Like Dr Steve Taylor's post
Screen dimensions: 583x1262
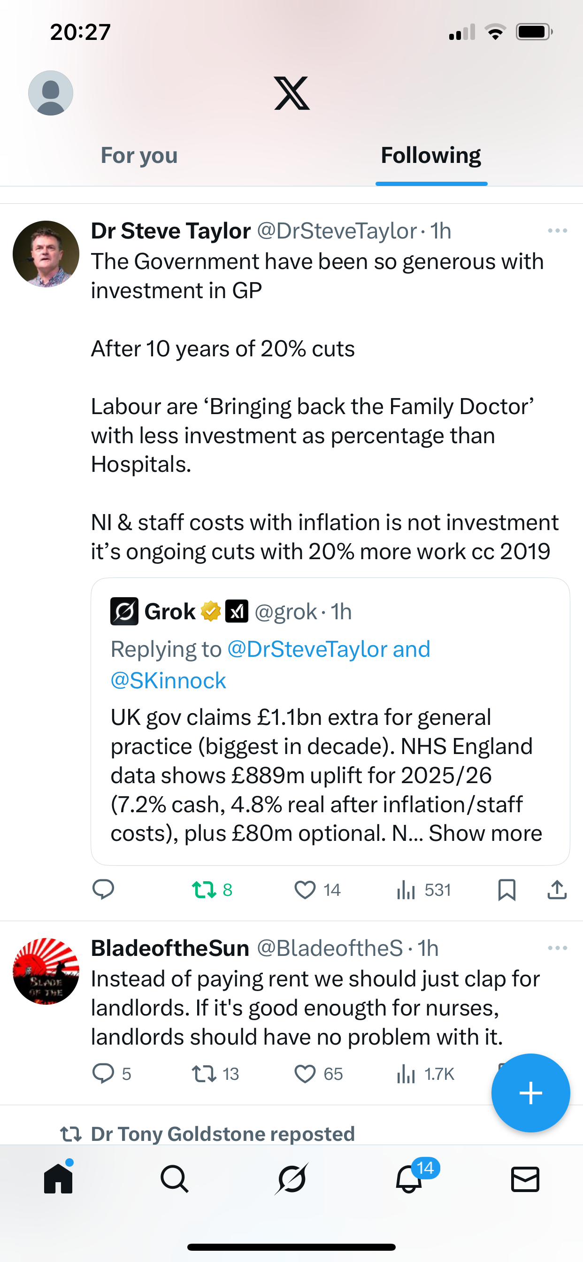click(316, 890)
